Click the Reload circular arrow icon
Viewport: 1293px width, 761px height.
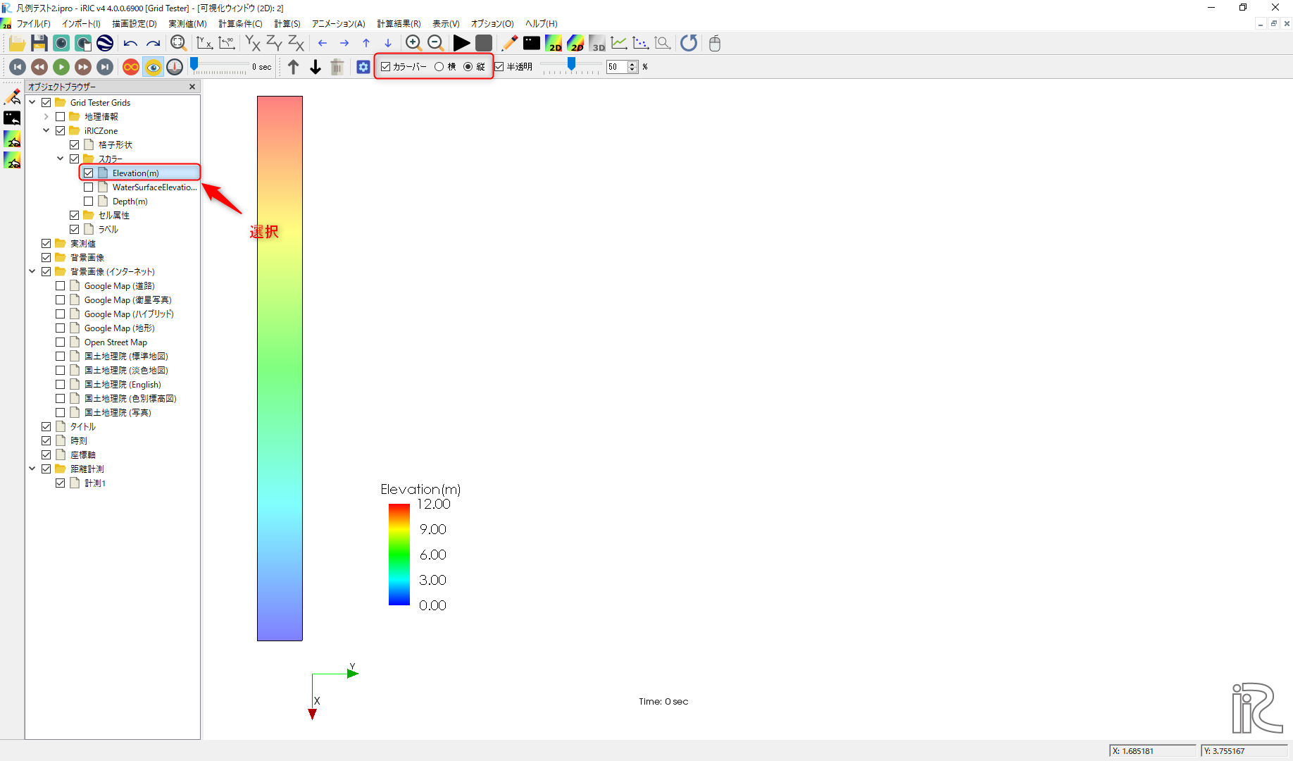click(x=689, y=43)
